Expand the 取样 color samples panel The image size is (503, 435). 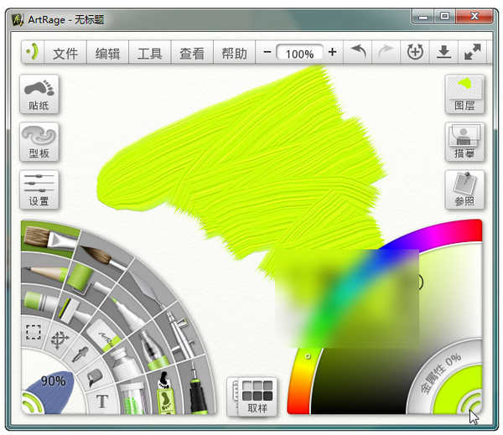pyautogui.click(x=257, y=396)
